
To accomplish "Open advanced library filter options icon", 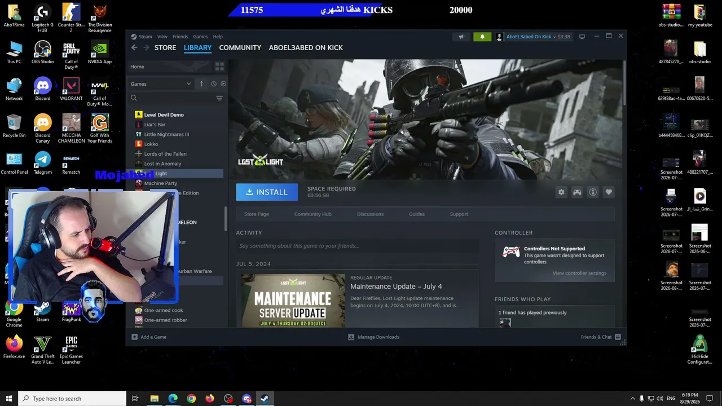I will (219, 98).
